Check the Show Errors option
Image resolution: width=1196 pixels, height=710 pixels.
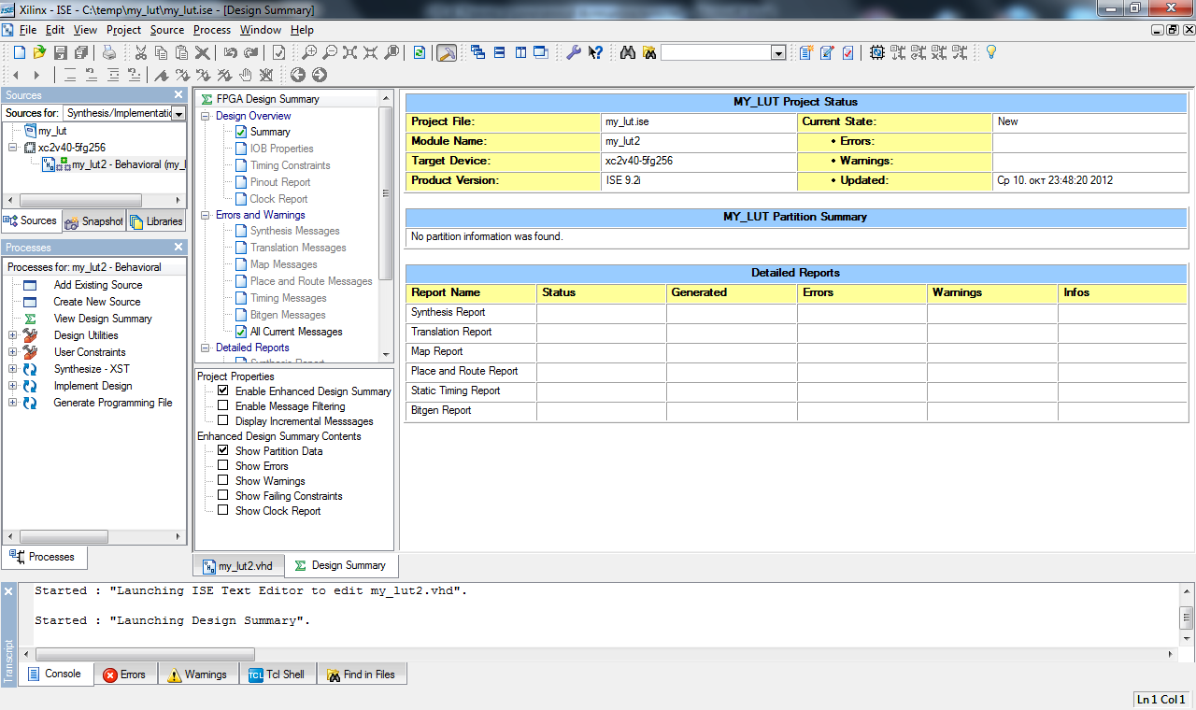(222, 466)
